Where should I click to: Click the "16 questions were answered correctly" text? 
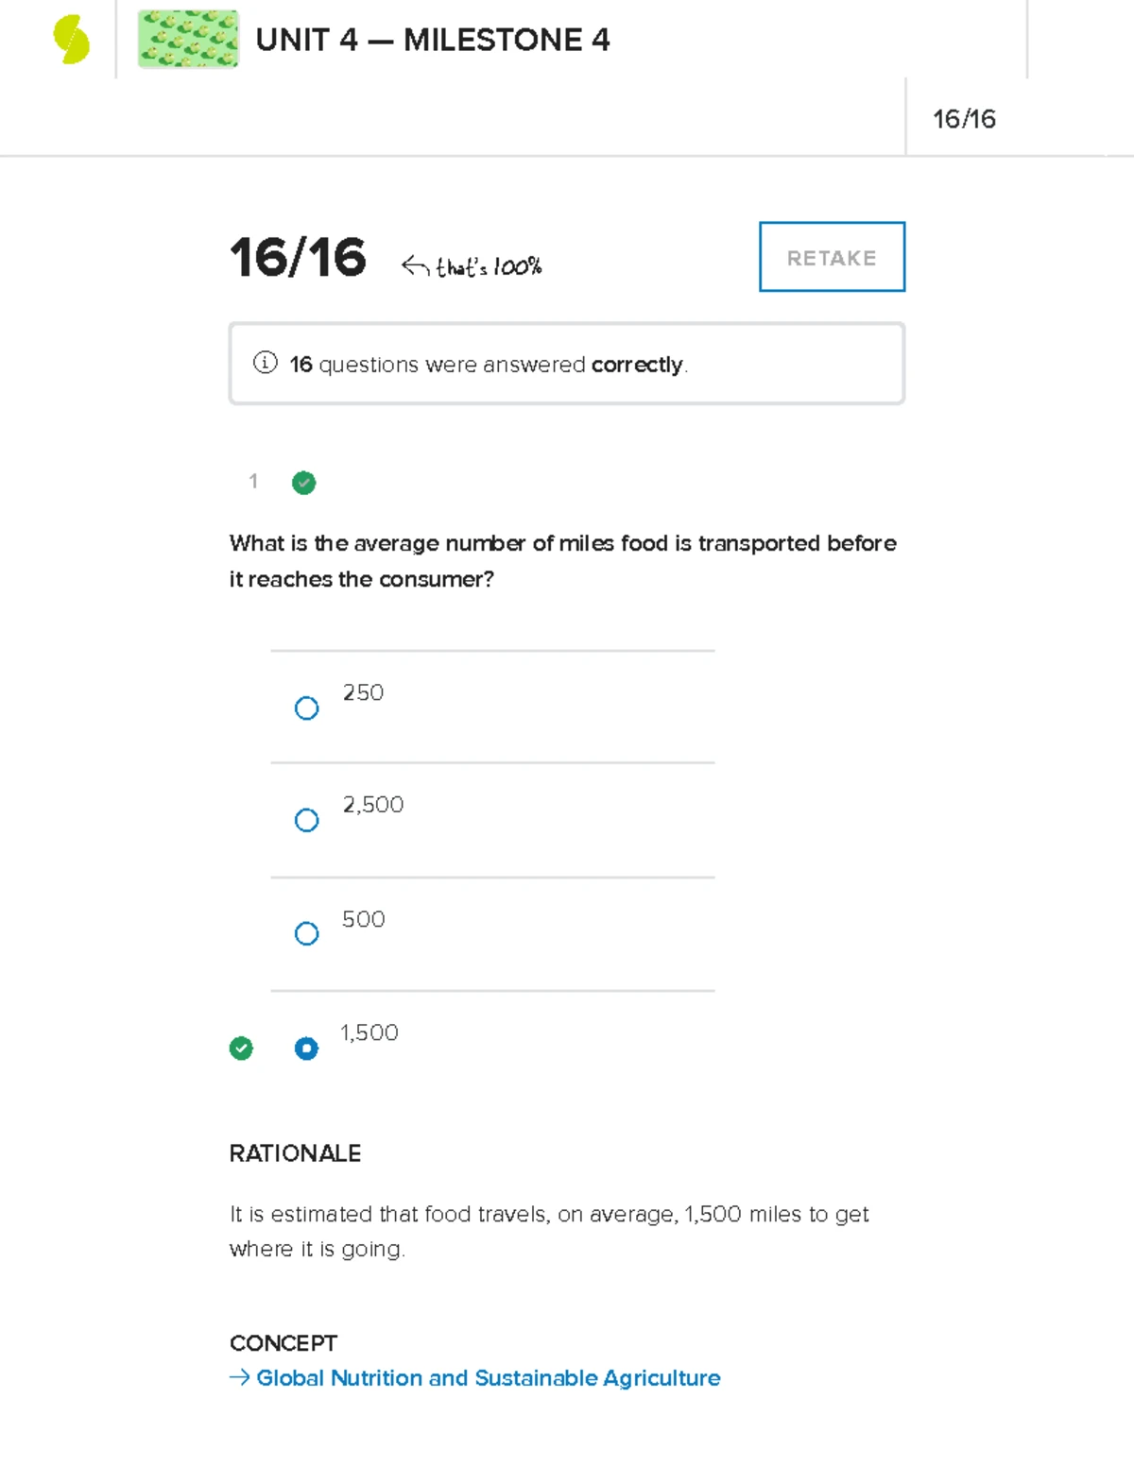[x=488, y=365]
